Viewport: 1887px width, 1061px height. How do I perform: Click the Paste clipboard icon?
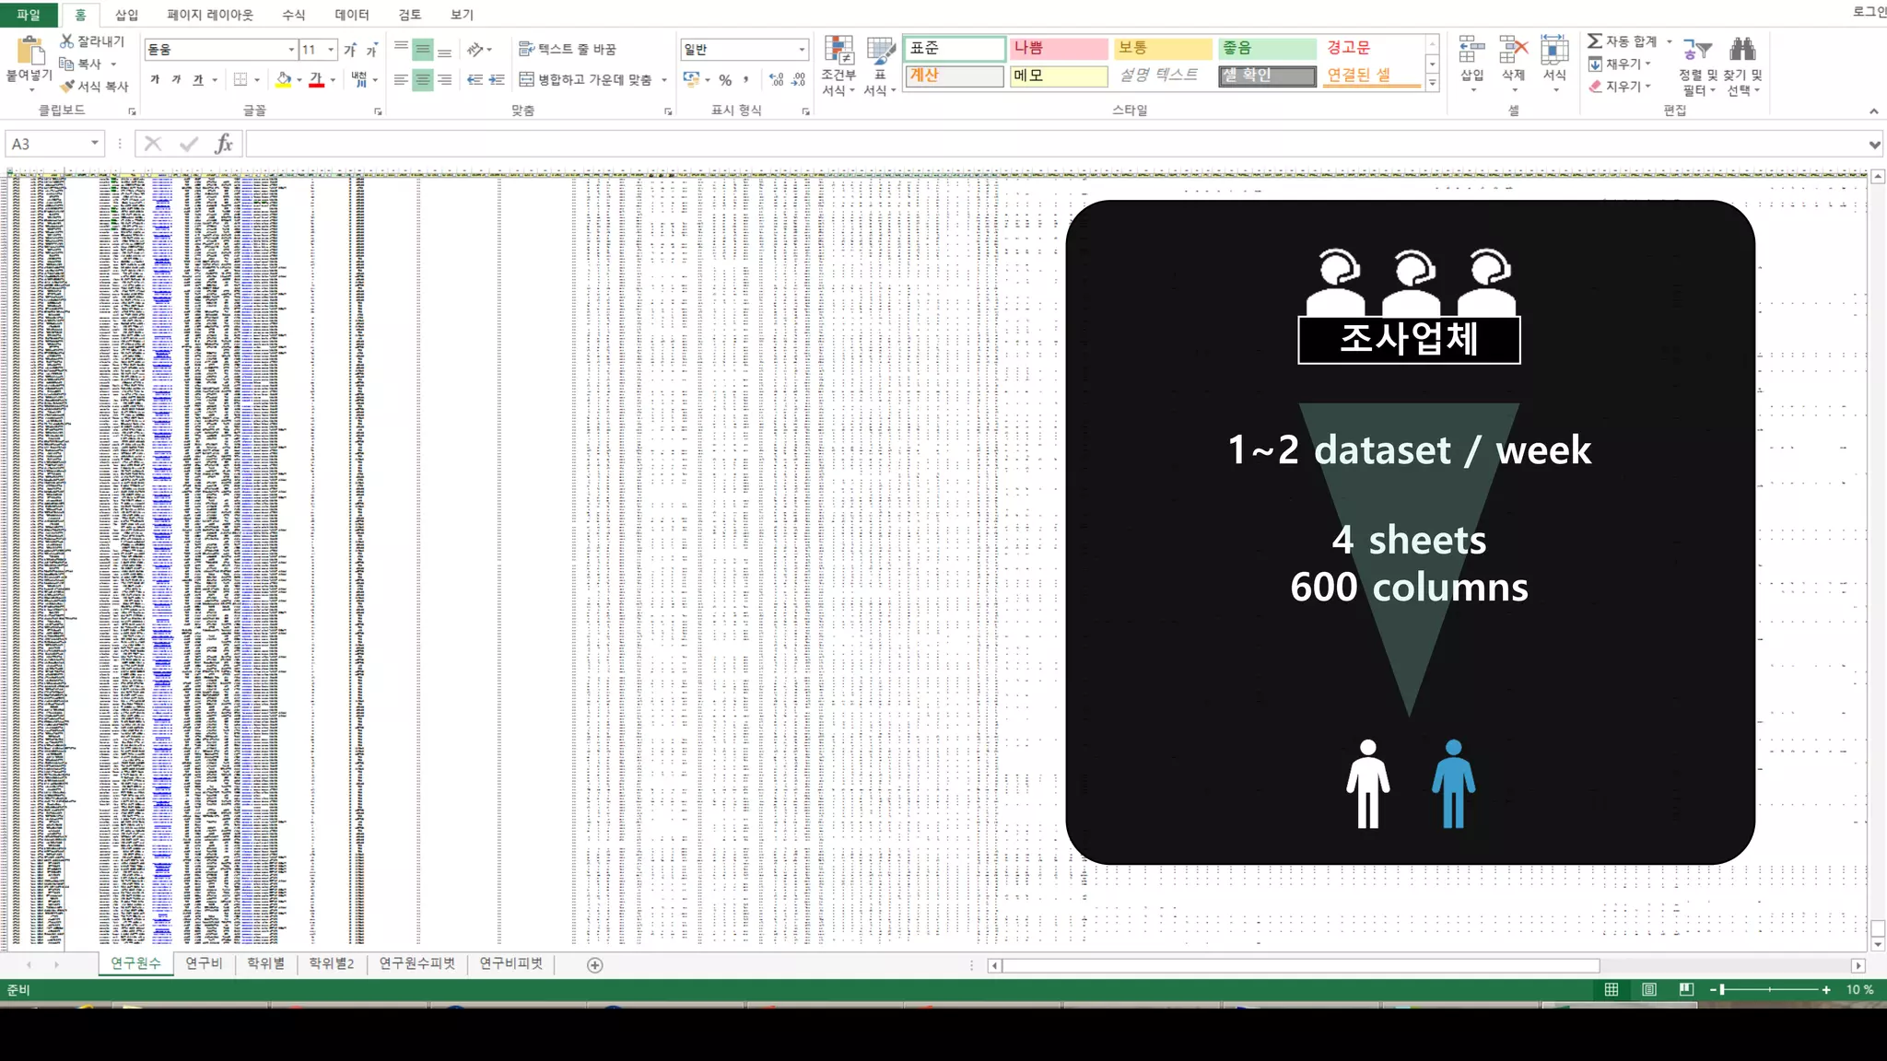[x=29, y=51]
